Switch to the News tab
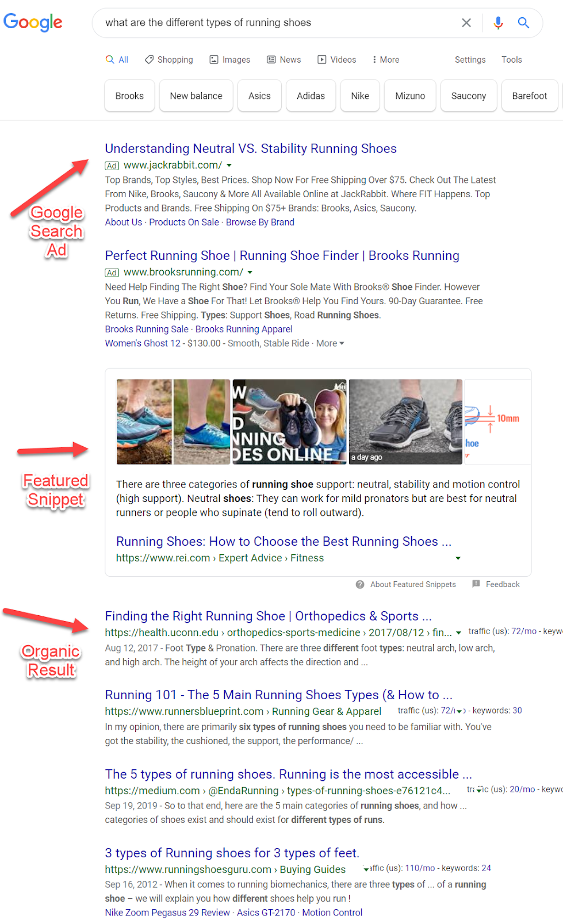 coord(284,60)
